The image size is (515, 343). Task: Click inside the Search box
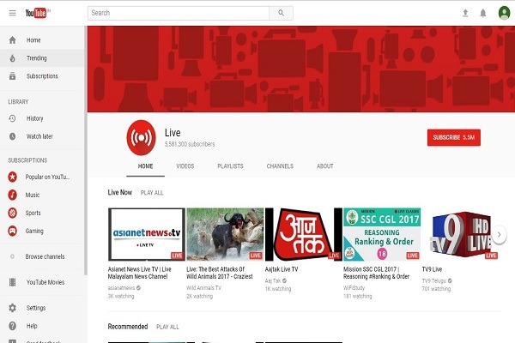click(179, 13)
